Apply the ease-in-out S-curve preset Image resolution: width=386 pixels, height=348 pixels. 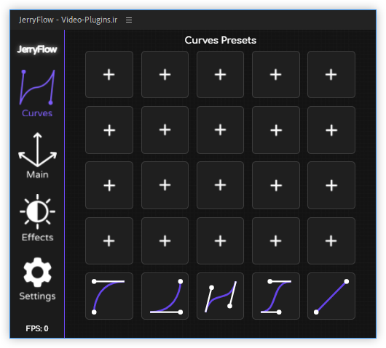tap(276, 296)
